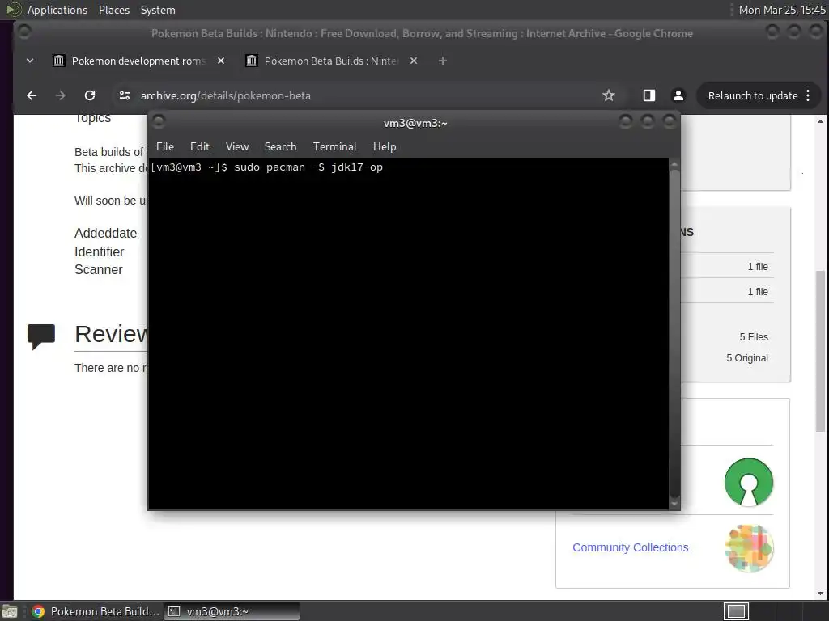The image size is (829, 621).
Task: Close the vm3@vm3 terminal window
Action: (x=670, y=122)
